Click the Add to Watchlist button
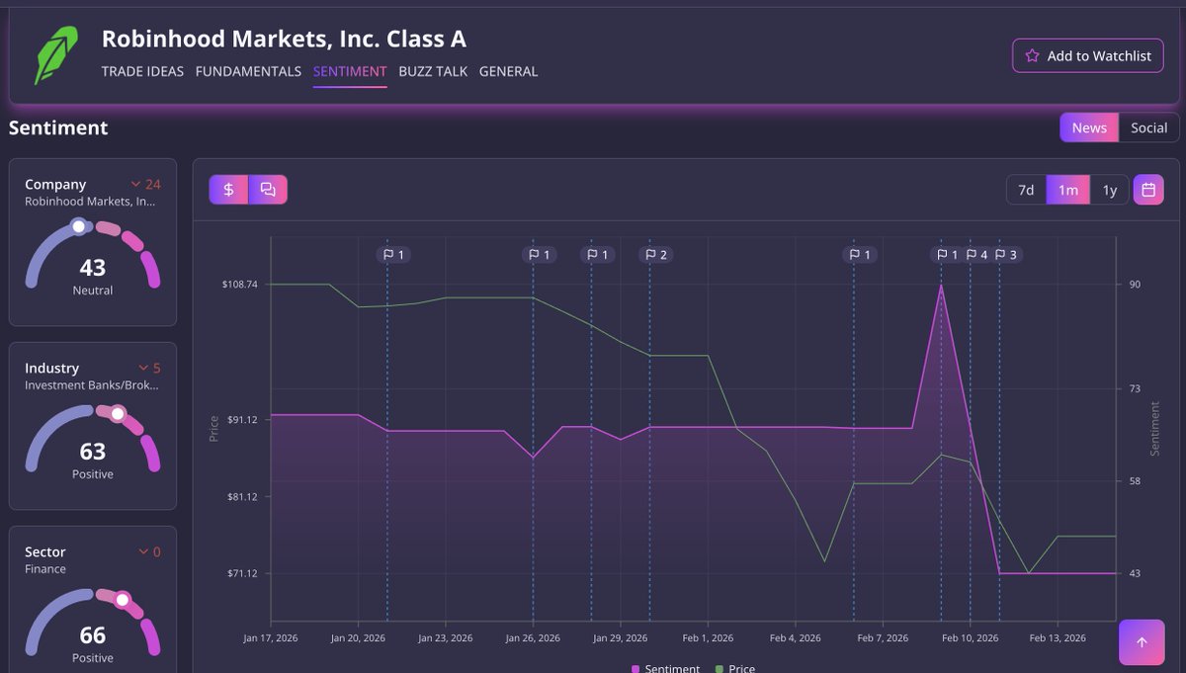 click(x=1087, y=55)
